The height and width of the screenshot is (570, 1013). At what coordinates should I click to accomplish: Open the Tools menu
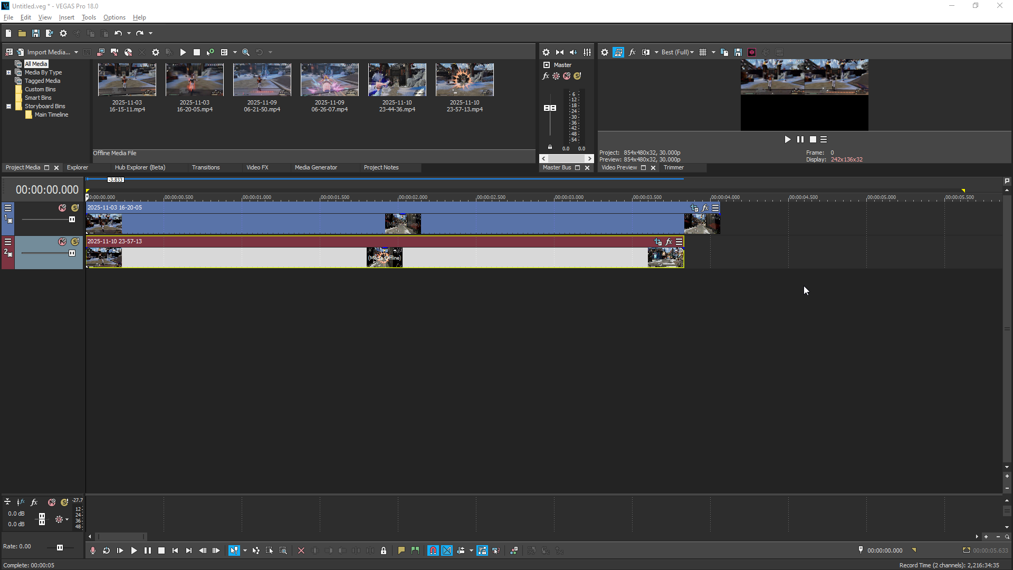89,17
